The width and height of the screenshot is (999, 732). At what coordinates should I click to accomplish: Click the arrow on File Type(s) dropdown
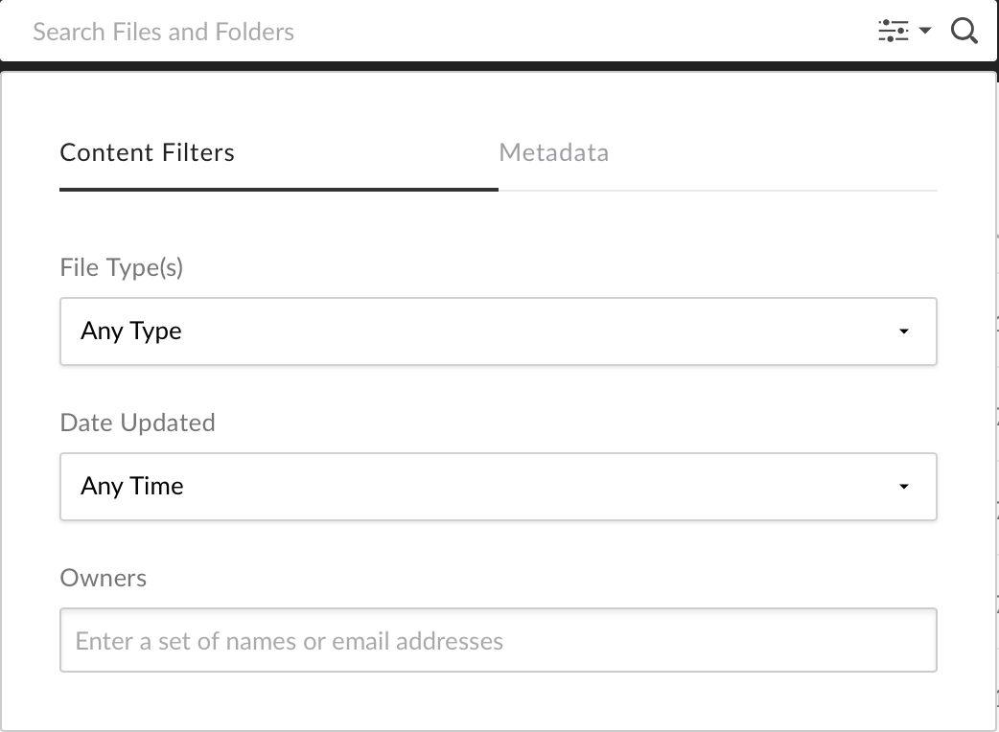903,332
